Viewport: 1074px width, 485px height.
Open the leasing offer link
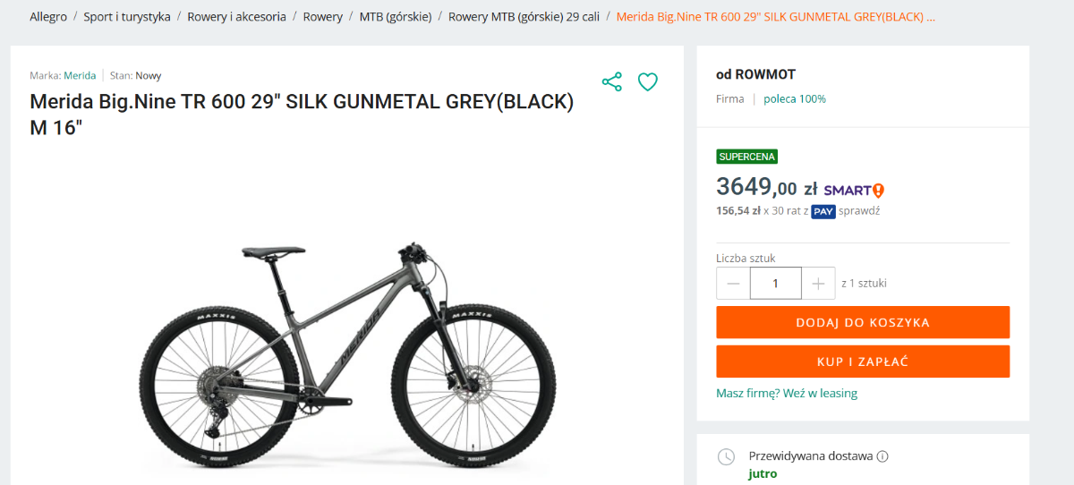[787, 394]
